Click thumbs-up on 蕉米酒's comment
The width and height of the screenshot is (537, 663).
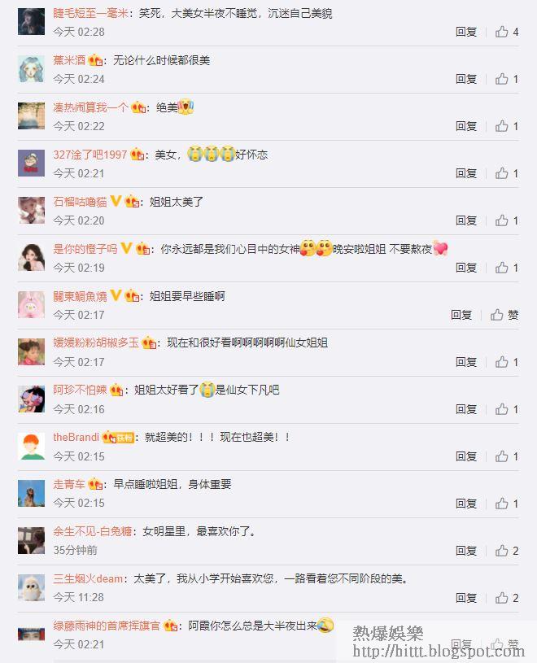pyautogui.click(x=506, y=79)
